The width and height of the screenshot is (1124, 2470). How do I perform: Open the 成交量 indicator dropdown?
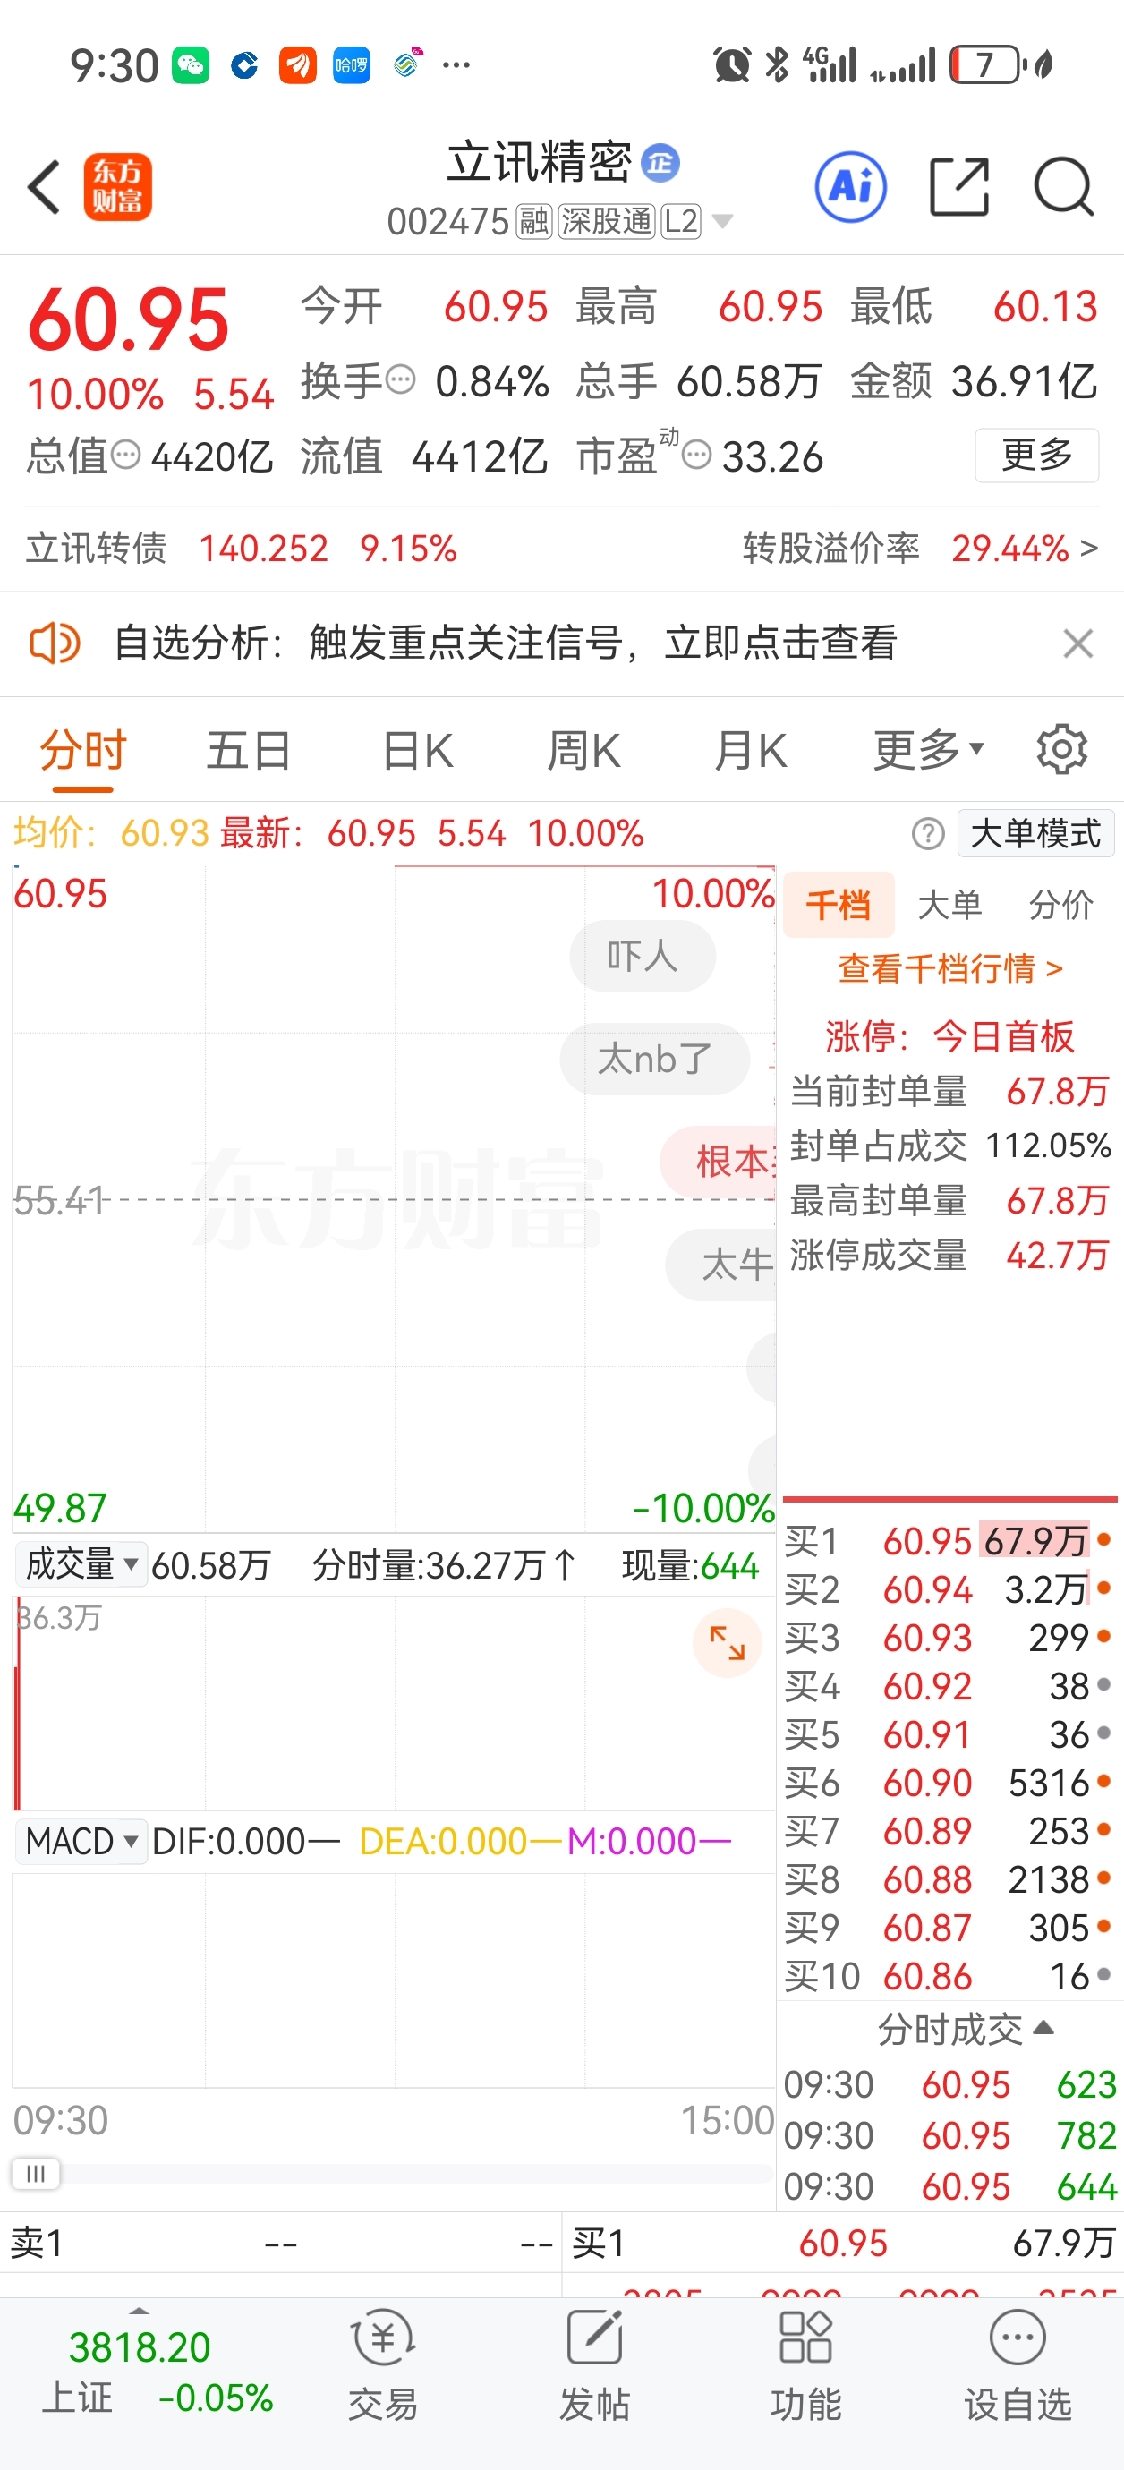(x=81, y=1565)
